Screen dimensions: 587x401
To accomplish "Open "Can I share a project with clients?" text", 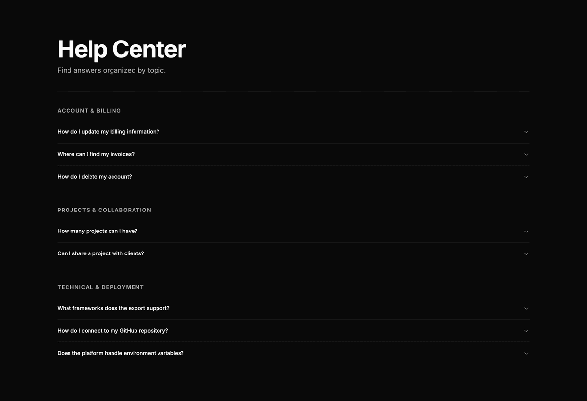I will click(101, 253).
